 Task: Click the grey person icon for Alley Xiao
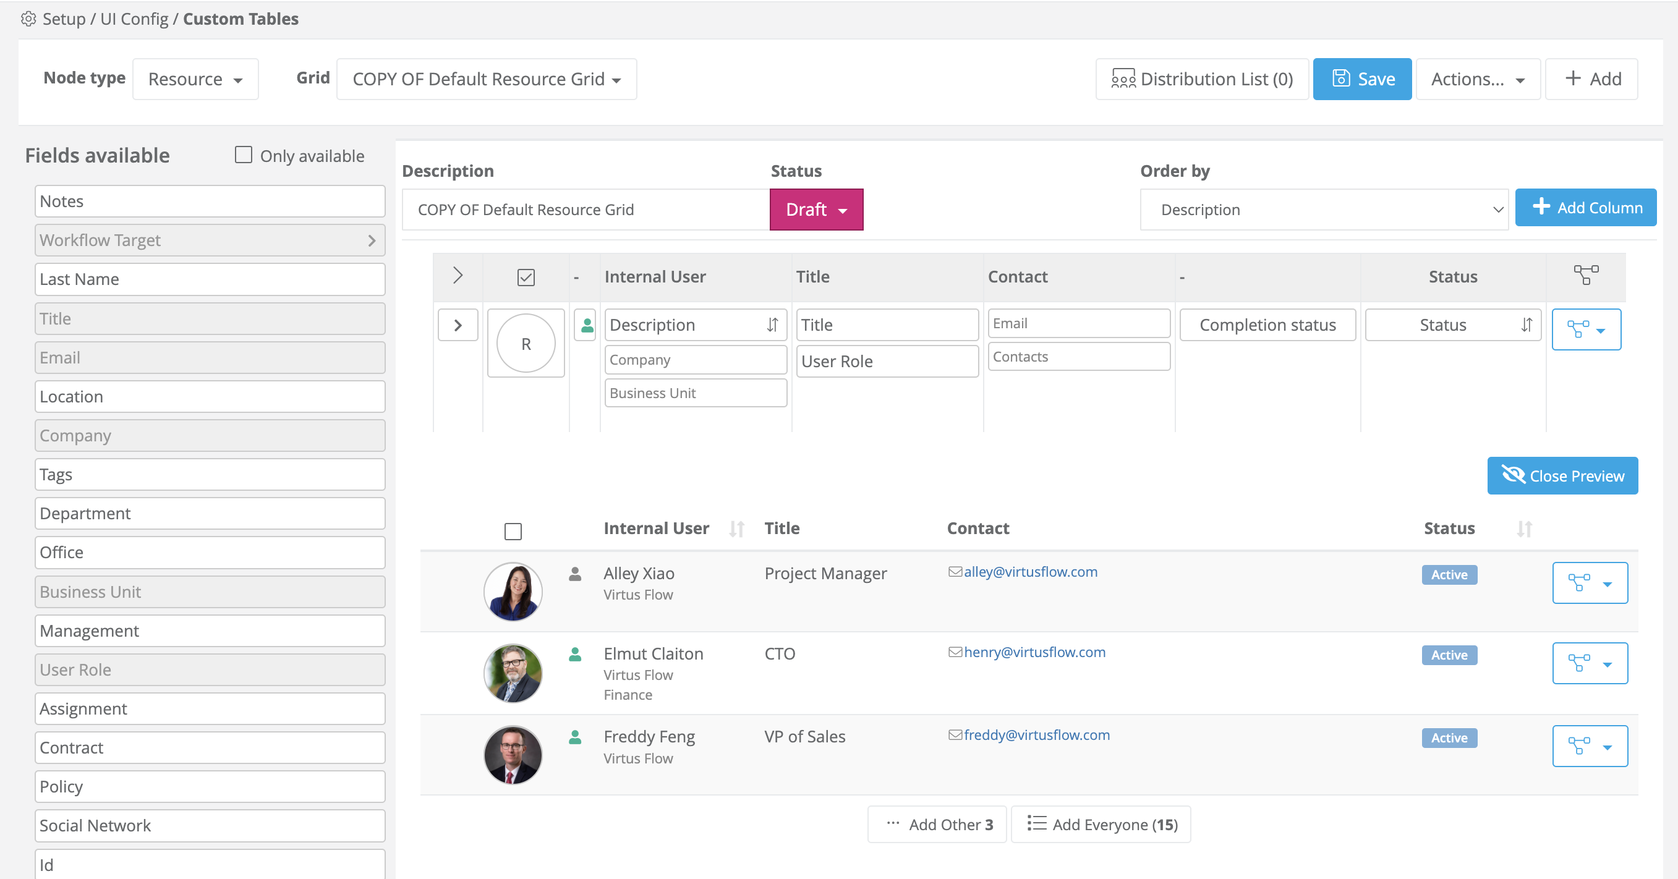574,574
